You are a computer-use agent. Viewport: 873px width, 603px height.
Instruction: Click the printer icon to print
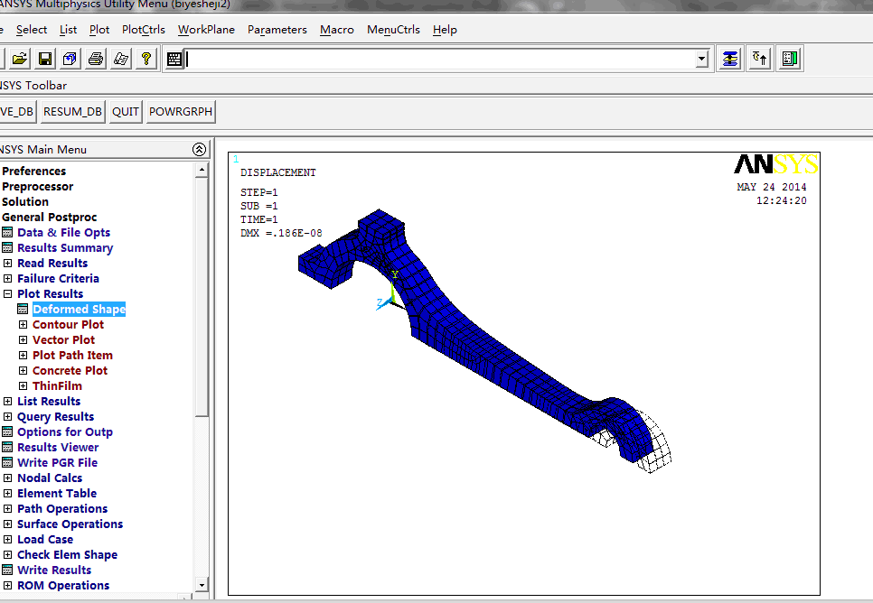(x=96, y=59)
